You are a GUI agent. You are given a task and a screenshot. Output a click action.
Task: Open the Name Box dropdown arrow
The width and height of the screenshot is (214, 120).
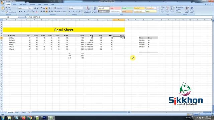[x=17, y=17]
